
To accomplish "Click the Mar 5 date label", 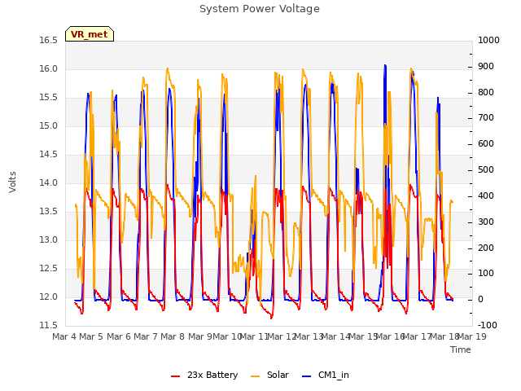I will point(91,336).
